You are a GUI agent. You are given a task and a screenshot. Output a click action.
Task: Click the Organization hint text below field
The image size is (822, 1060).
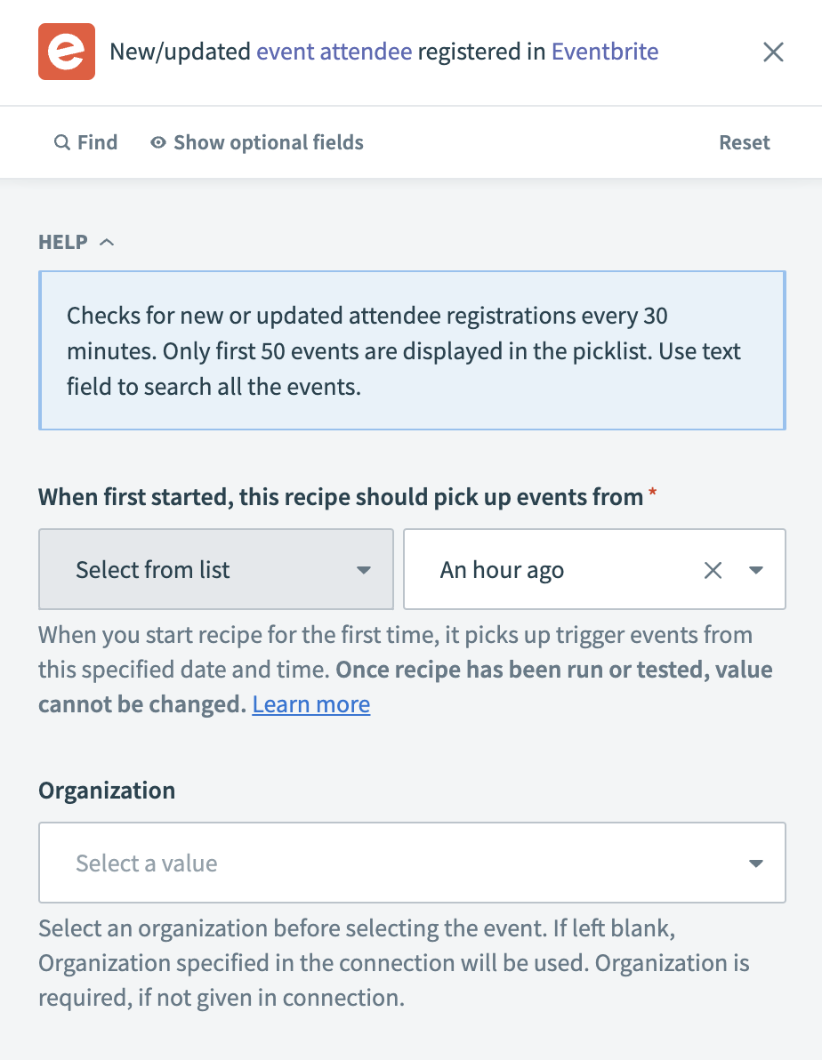391,963
